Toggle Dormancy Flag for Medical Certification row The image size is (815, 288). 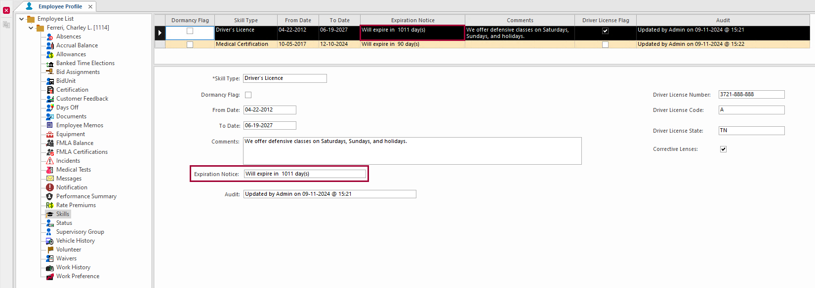click(x=190, y=44)
